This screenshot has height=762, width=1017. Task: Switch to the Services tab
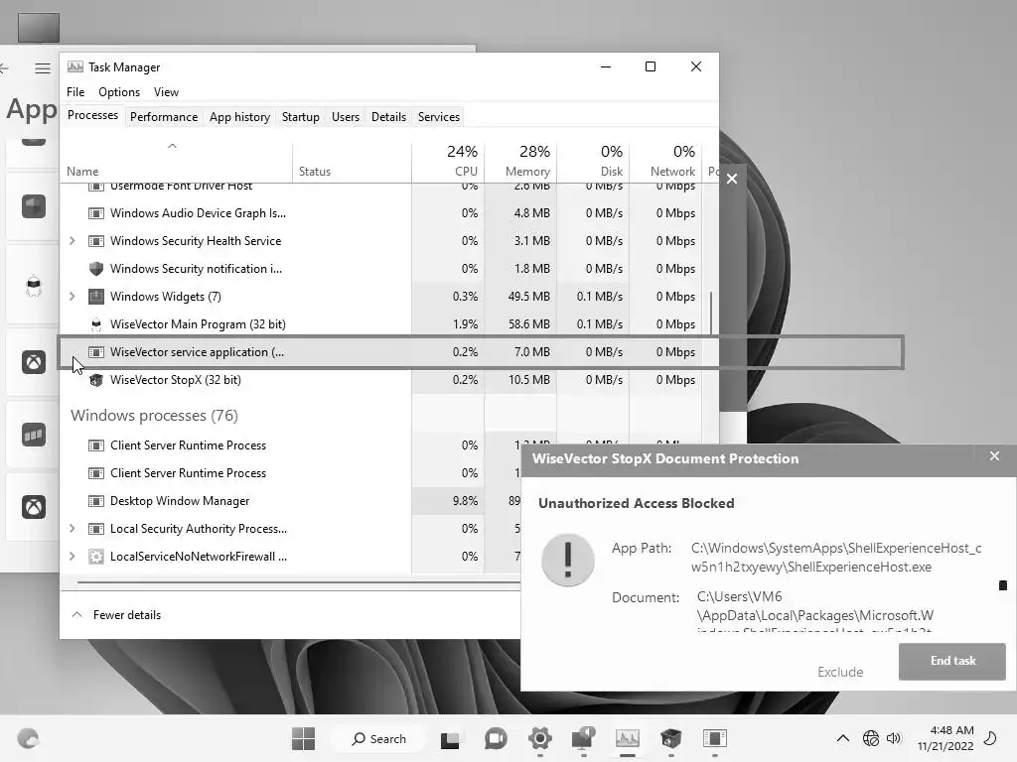click(x=438, y=117)
